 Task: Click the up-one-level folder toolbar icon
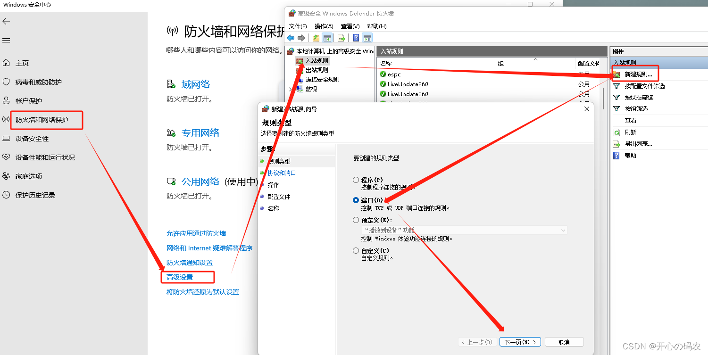click(316, 38)
